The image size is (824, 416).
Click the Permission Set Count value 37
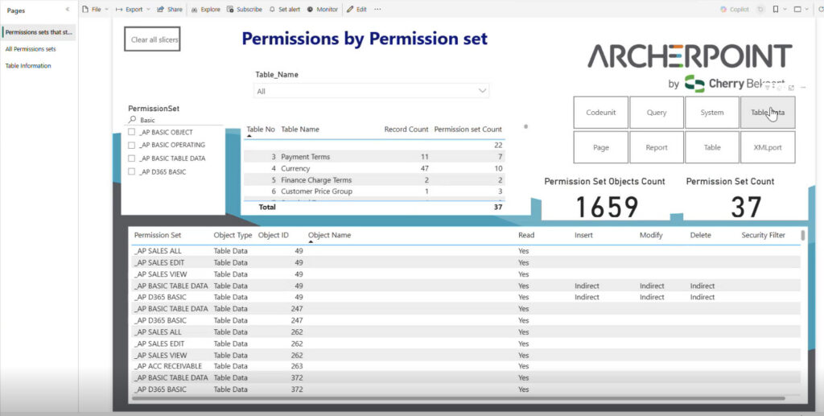click(x=746, y=207)
